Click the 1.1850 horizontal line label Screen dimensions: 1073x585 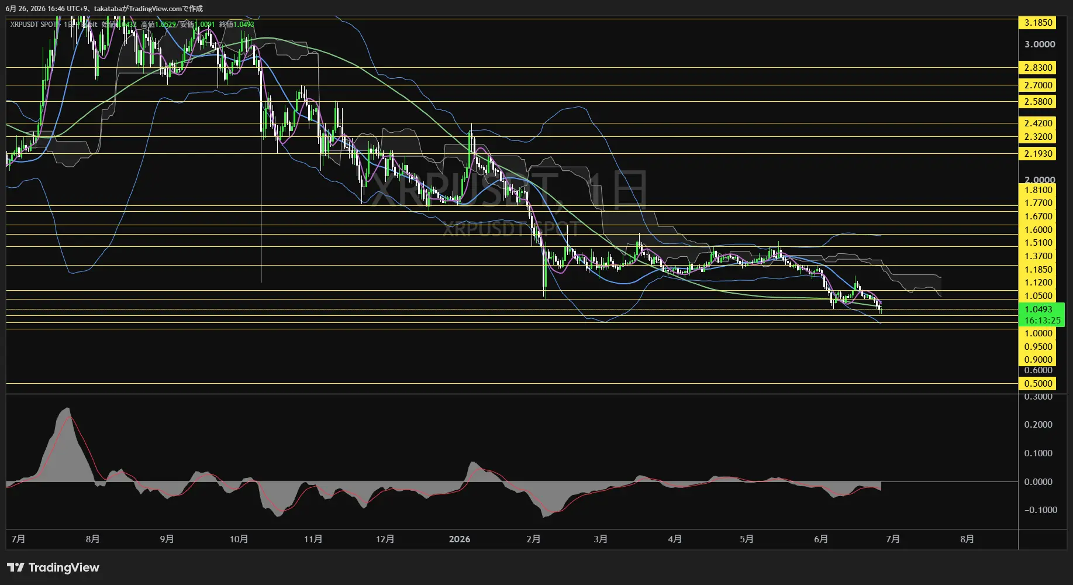pyautogui.click(x=1039, y=270)
